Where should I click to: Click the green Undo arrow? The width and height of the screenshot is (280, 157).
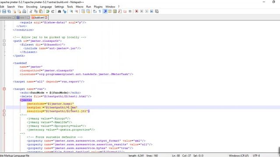pyautogui.click(x=48, y=11)
